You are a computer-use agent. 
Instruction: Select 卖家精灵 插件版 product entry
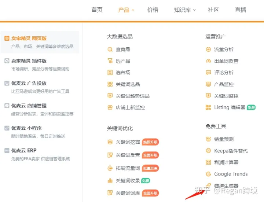[x=40, y=65]
